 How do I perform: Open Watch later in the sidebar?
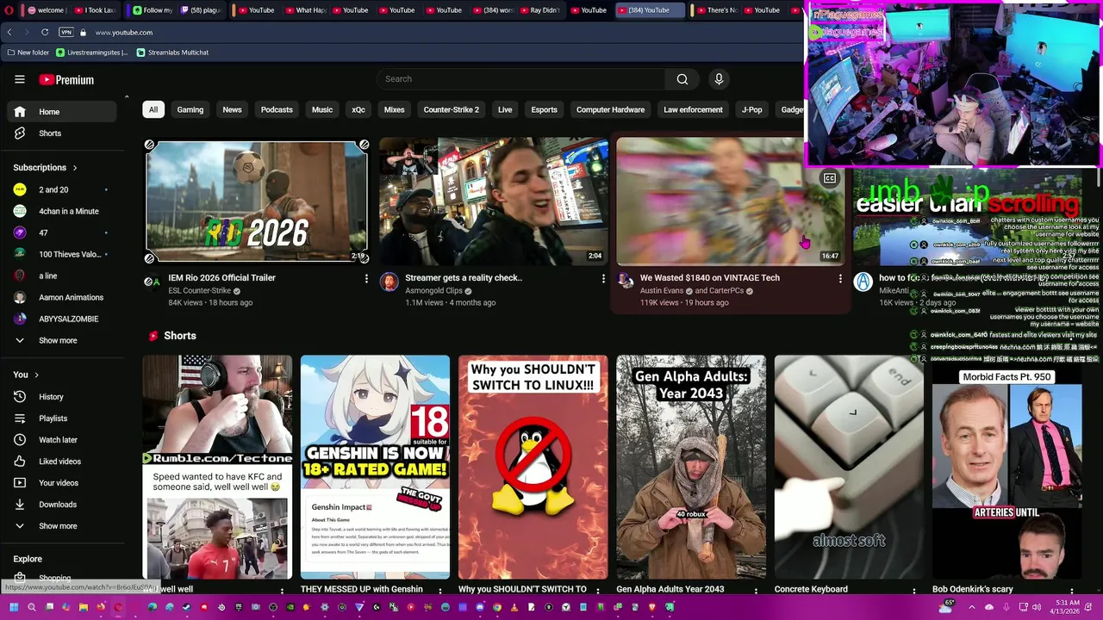(61, 440)
